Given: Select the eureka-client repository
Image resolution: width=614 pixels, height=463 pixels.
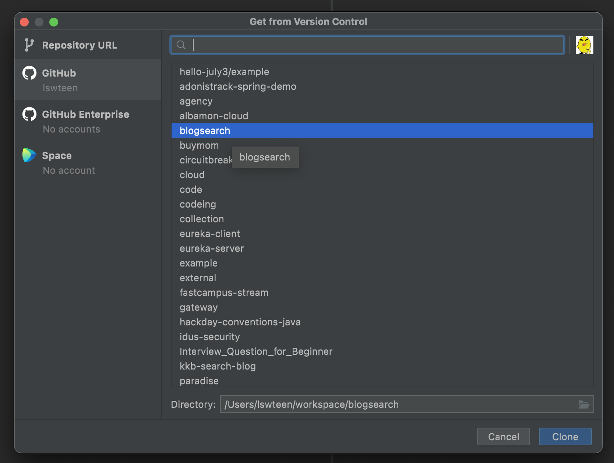Looking at the screenshot, I should [x=382, y=233].
